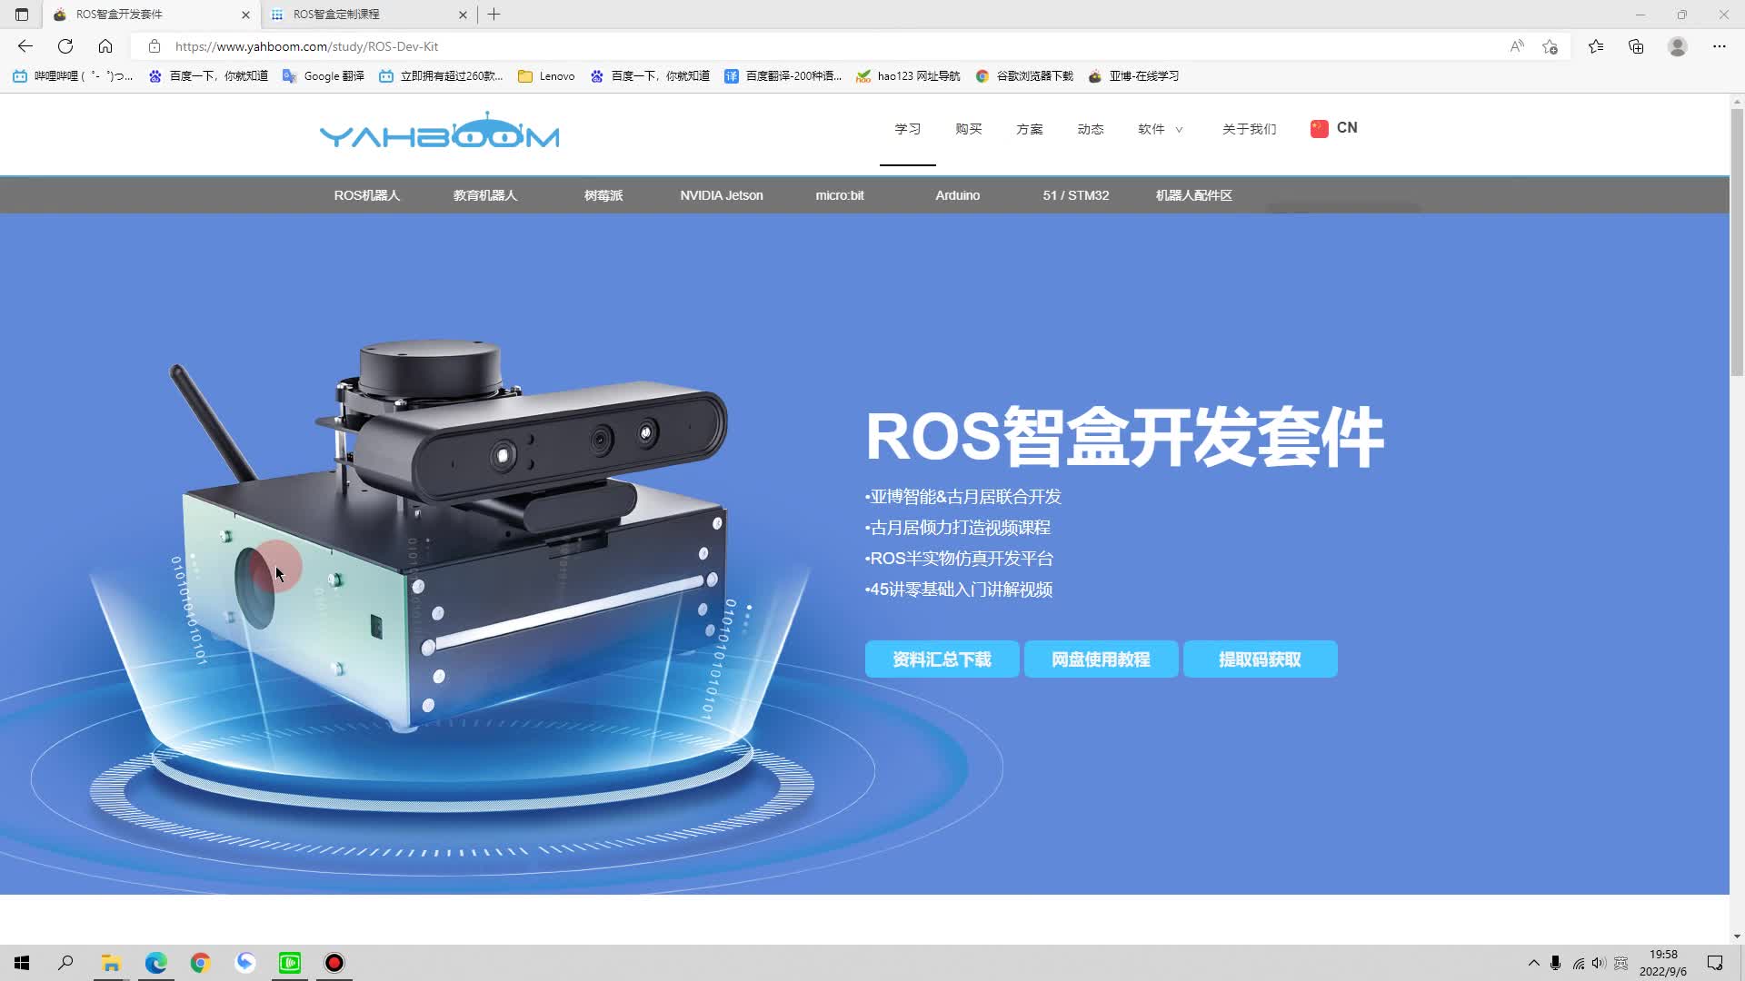This screenshot has width=1745, height=981.
Task: Open Google Chrome from the taskbar
Action: [200, 963]
